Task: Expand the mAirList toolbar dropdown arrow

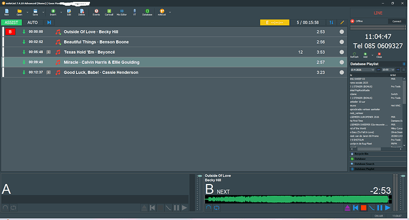Action: [x=170, y=12]
